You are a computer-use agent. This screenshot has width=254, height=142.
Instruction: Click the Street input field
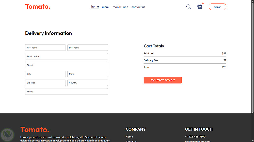coord(66,65)
